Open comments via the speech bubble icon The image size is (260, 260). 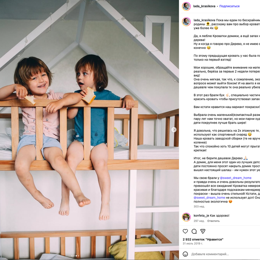(x=194, y=231)
